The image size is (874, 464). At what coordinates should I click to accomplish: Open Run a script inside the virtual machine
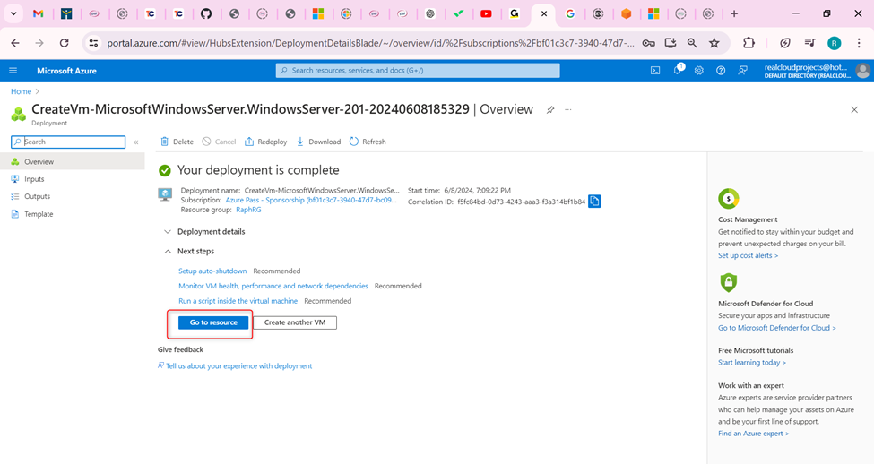238,301
